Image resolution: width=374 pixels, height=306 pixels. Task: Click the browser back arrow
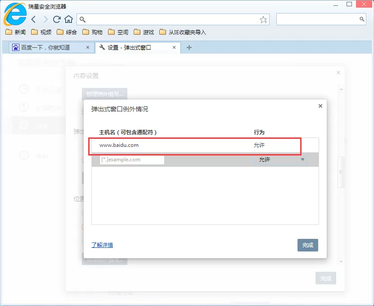pyautogui.click(x=34, y=19)
